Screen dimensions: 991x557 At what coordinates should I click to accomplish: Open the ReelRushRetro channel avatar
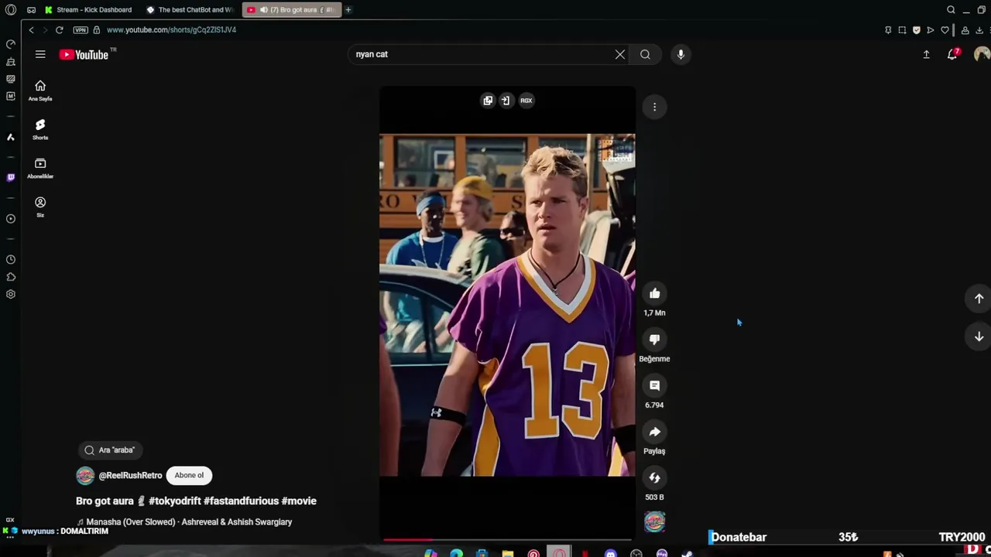(x=85, y=476)
